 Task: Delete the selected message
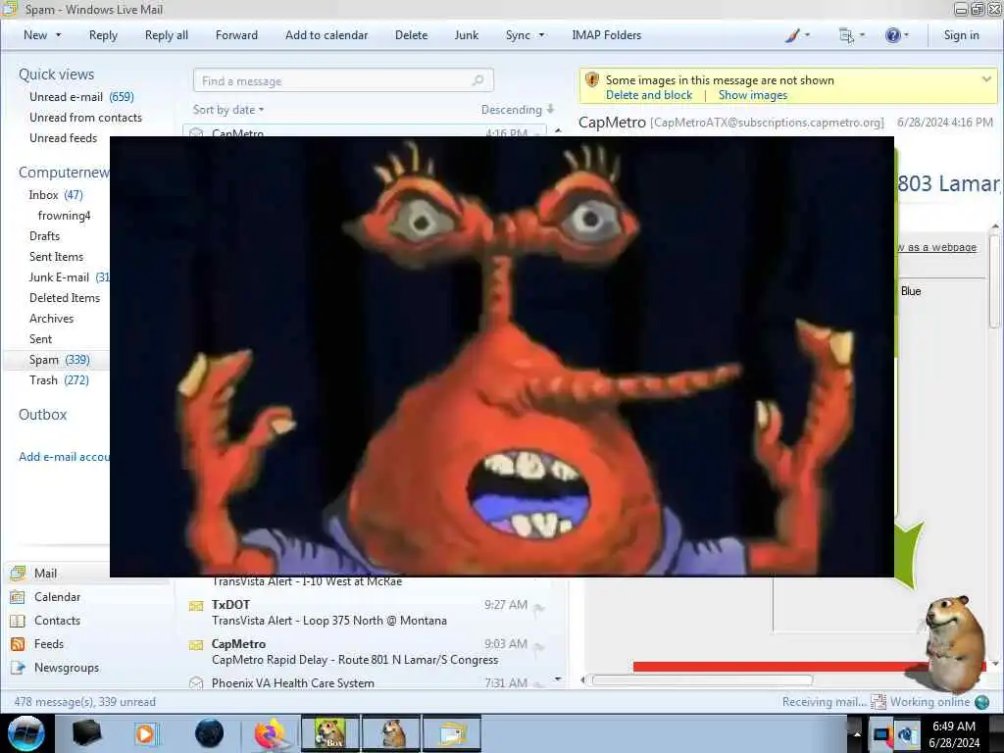(411, 35)
